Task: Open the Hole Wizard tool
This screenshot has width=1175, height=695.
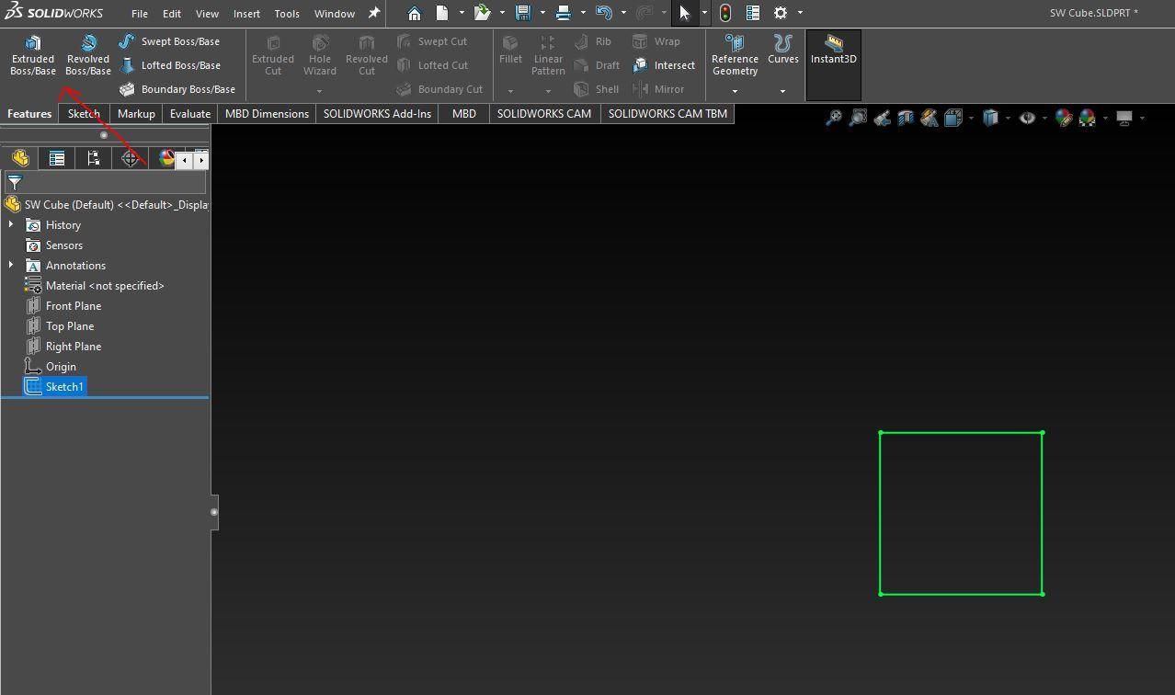Action: coord(319,53)
